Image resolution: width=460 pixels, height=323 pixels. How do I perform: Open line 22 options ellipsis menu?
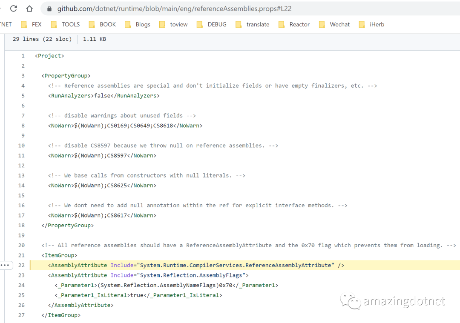point(5,265)
